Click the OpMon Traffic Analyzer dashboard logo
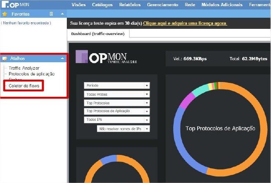This screenshot has height=183, width=271. tap(106, 57)
